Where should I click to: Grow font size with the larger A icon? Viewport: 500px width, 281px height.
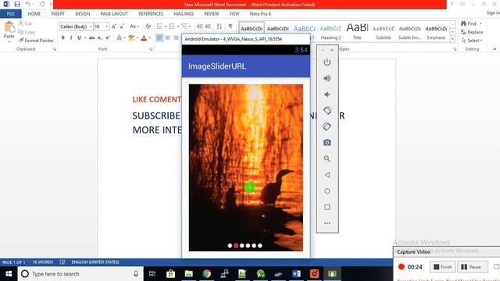113,27
